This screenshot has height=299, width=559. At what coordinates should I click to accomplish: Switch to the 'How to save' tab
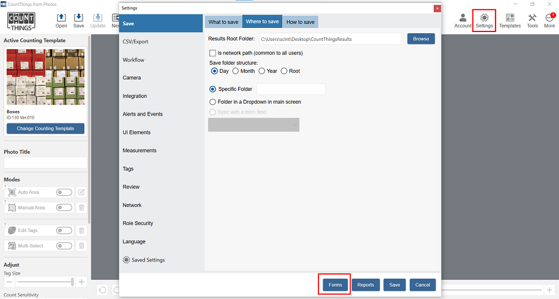300,22
